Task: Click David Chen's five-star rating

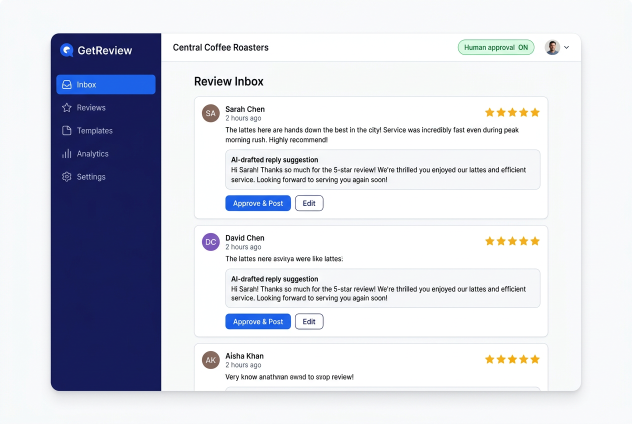Action: tap(512, 241)
